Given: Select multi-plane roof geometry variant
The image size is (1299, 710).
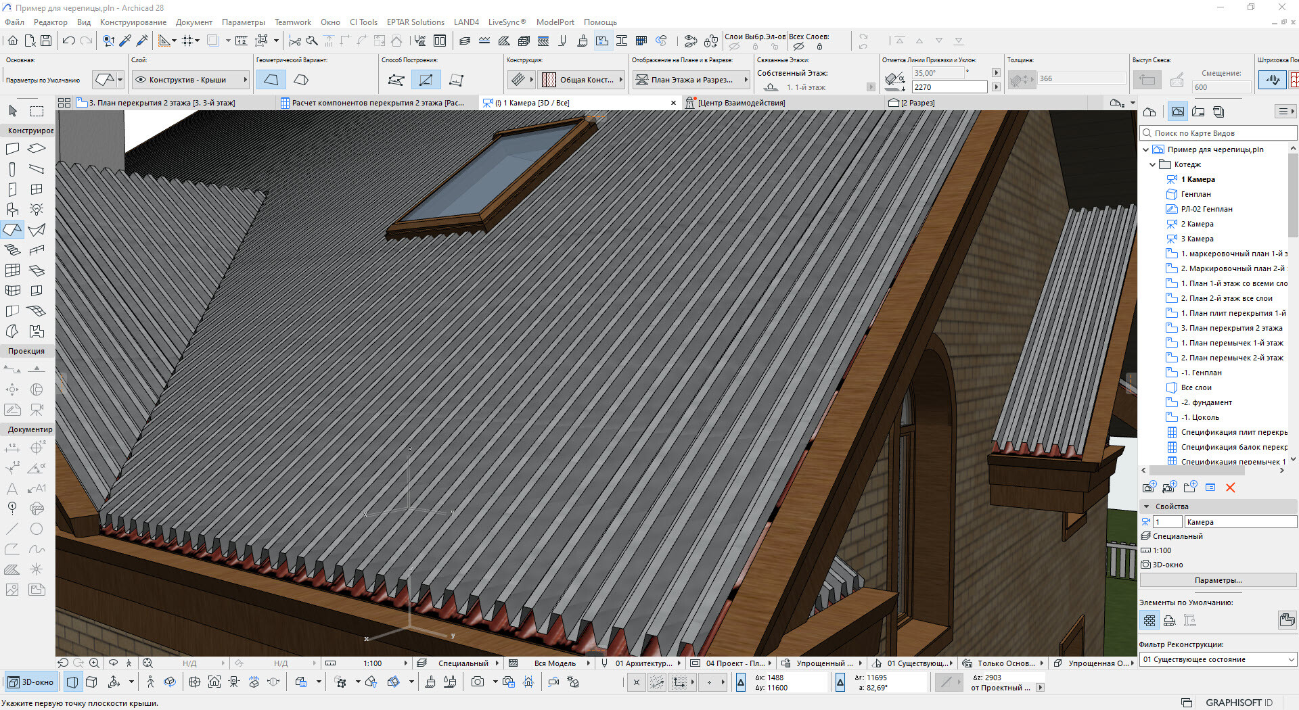Looking at the screenshot, I should pos(301,80).
